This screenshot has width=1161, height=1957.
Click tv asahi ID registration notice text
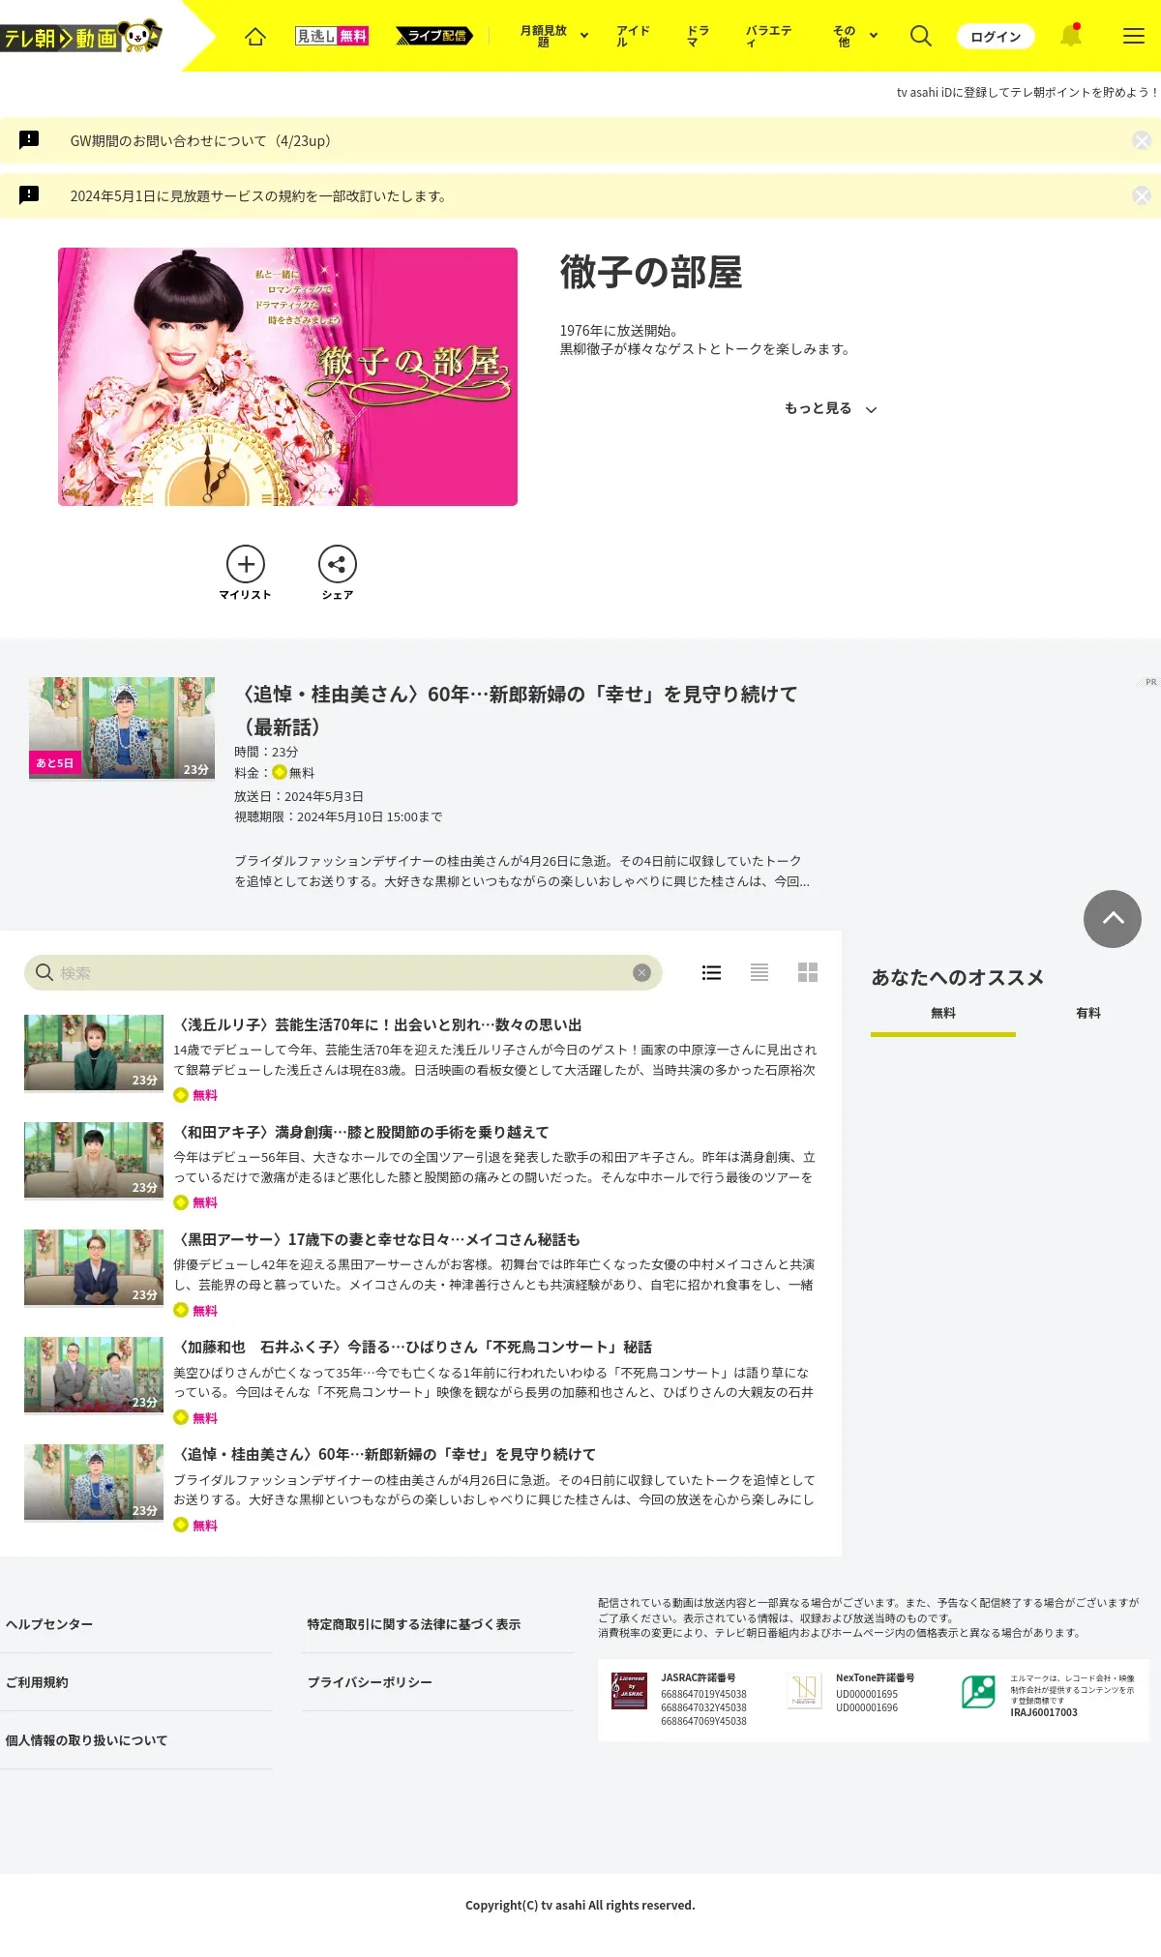click(x=1027, y=92)
